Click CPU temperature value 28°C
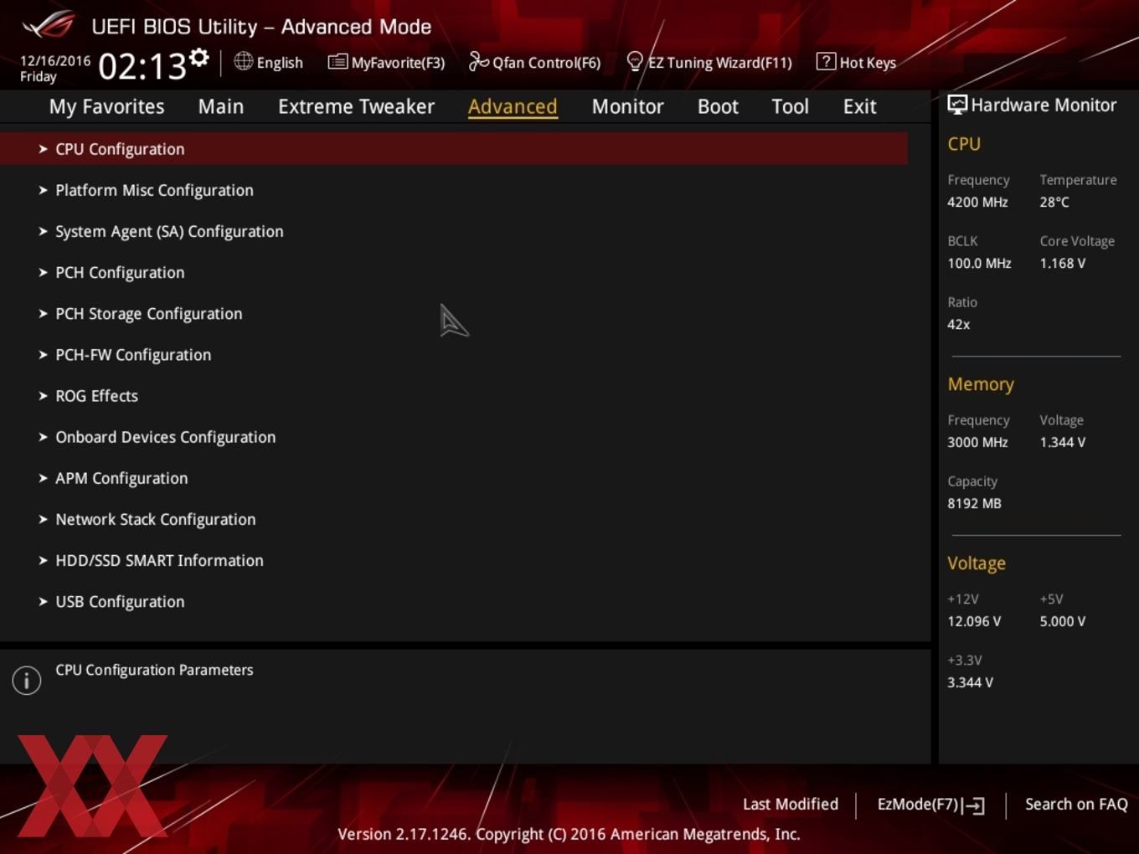 click(1054, 202)
